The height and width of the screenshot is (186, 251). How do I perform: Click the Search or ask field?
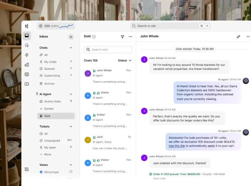170,26
